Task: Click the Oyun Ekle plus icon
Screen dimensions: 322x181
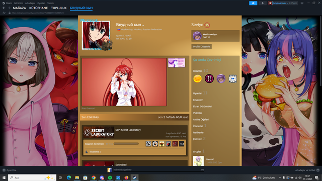Action: click(4, 170)
